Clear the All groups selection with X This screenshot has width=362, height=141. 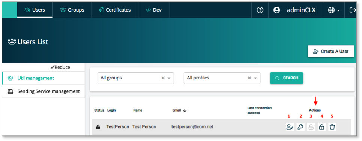tap(163, 78)
